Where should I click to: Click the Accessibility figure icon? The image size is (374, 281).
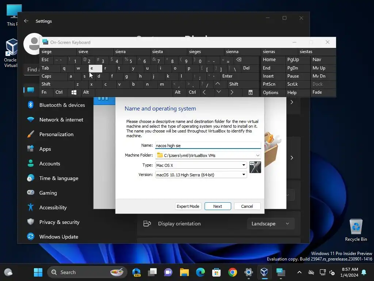(31, 207)
